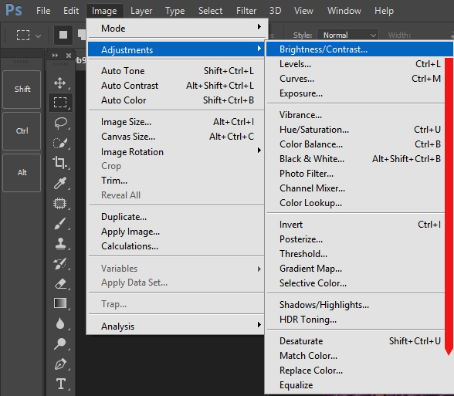Select the Dodge tool
This screenshot has width=454, height=396.
click(x=60, y=344)
